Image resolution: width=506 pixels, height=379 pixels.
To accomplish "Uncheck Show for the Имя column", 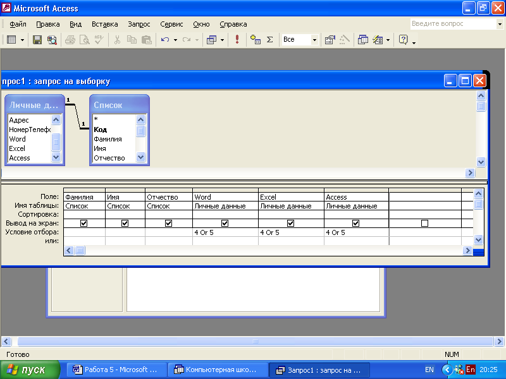I will 125,224.
